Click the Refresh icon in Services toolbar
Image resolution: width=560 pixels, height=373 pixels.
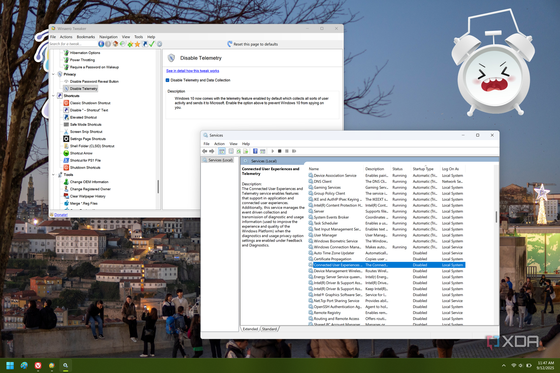tap(238, 151)
